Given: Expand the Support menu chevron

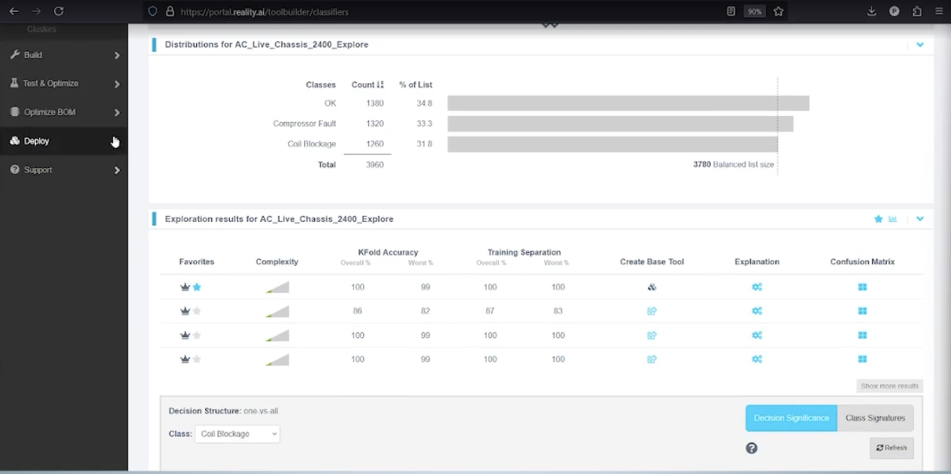Looking at the screenshot, I should coord(117,171).
